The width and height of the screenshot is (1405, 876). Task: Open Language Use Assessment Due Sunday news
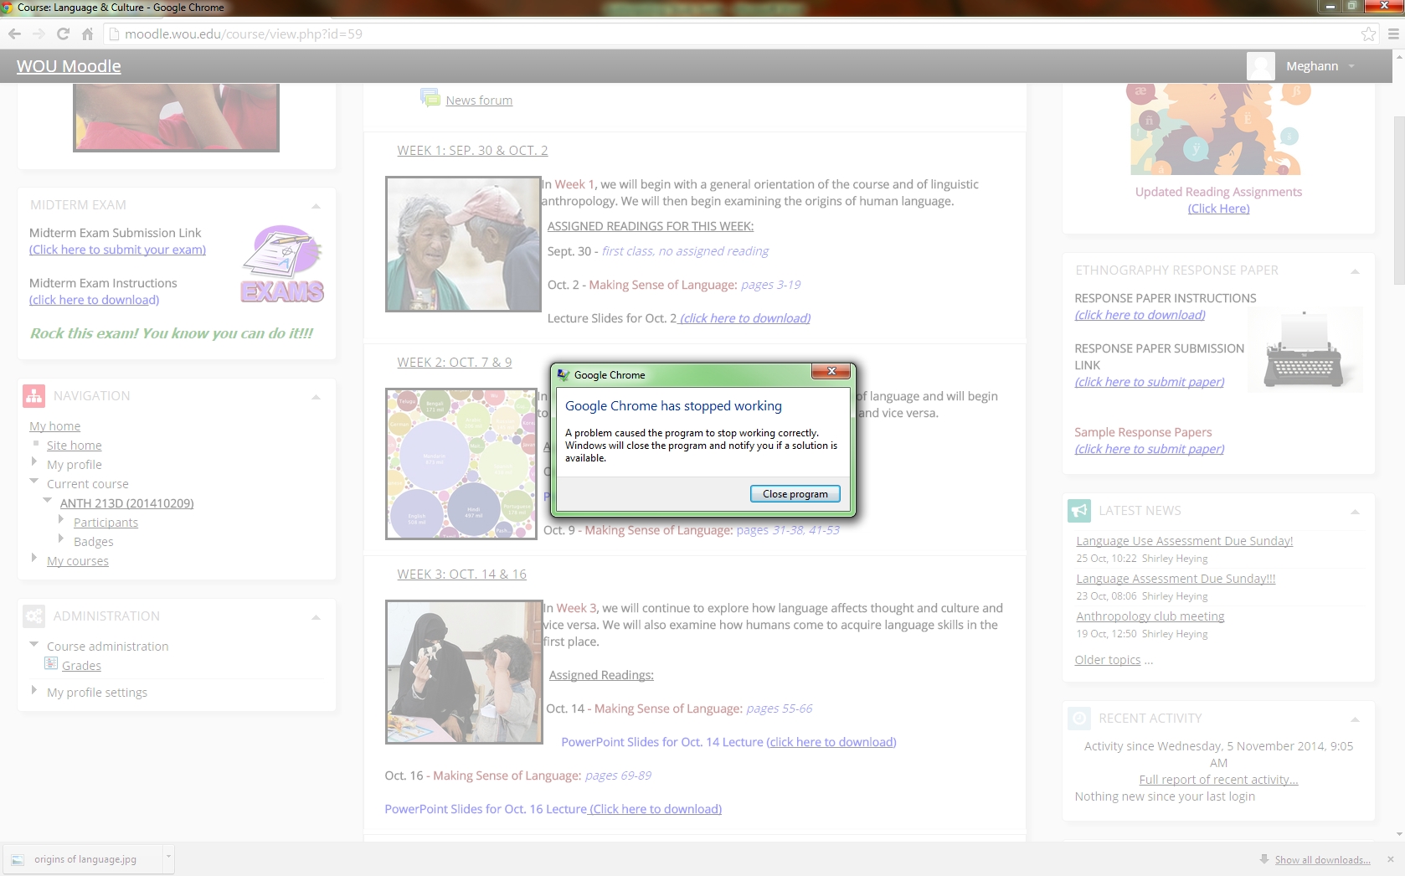click(1185, 541)
